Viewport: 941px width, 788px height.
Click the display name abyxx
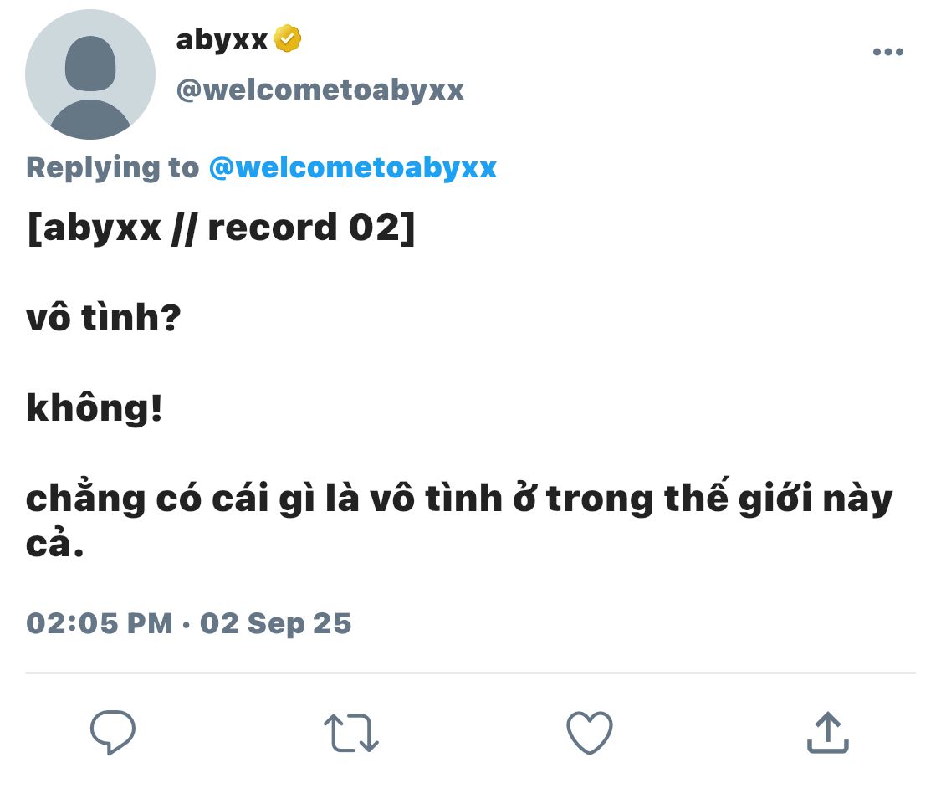tap(222, 40)
